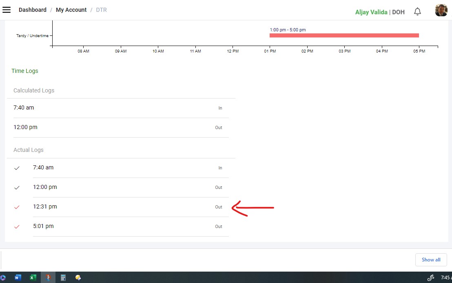Open the hamburger navigation menu
This screenshot has height=283, width=452.
[7, 10]
